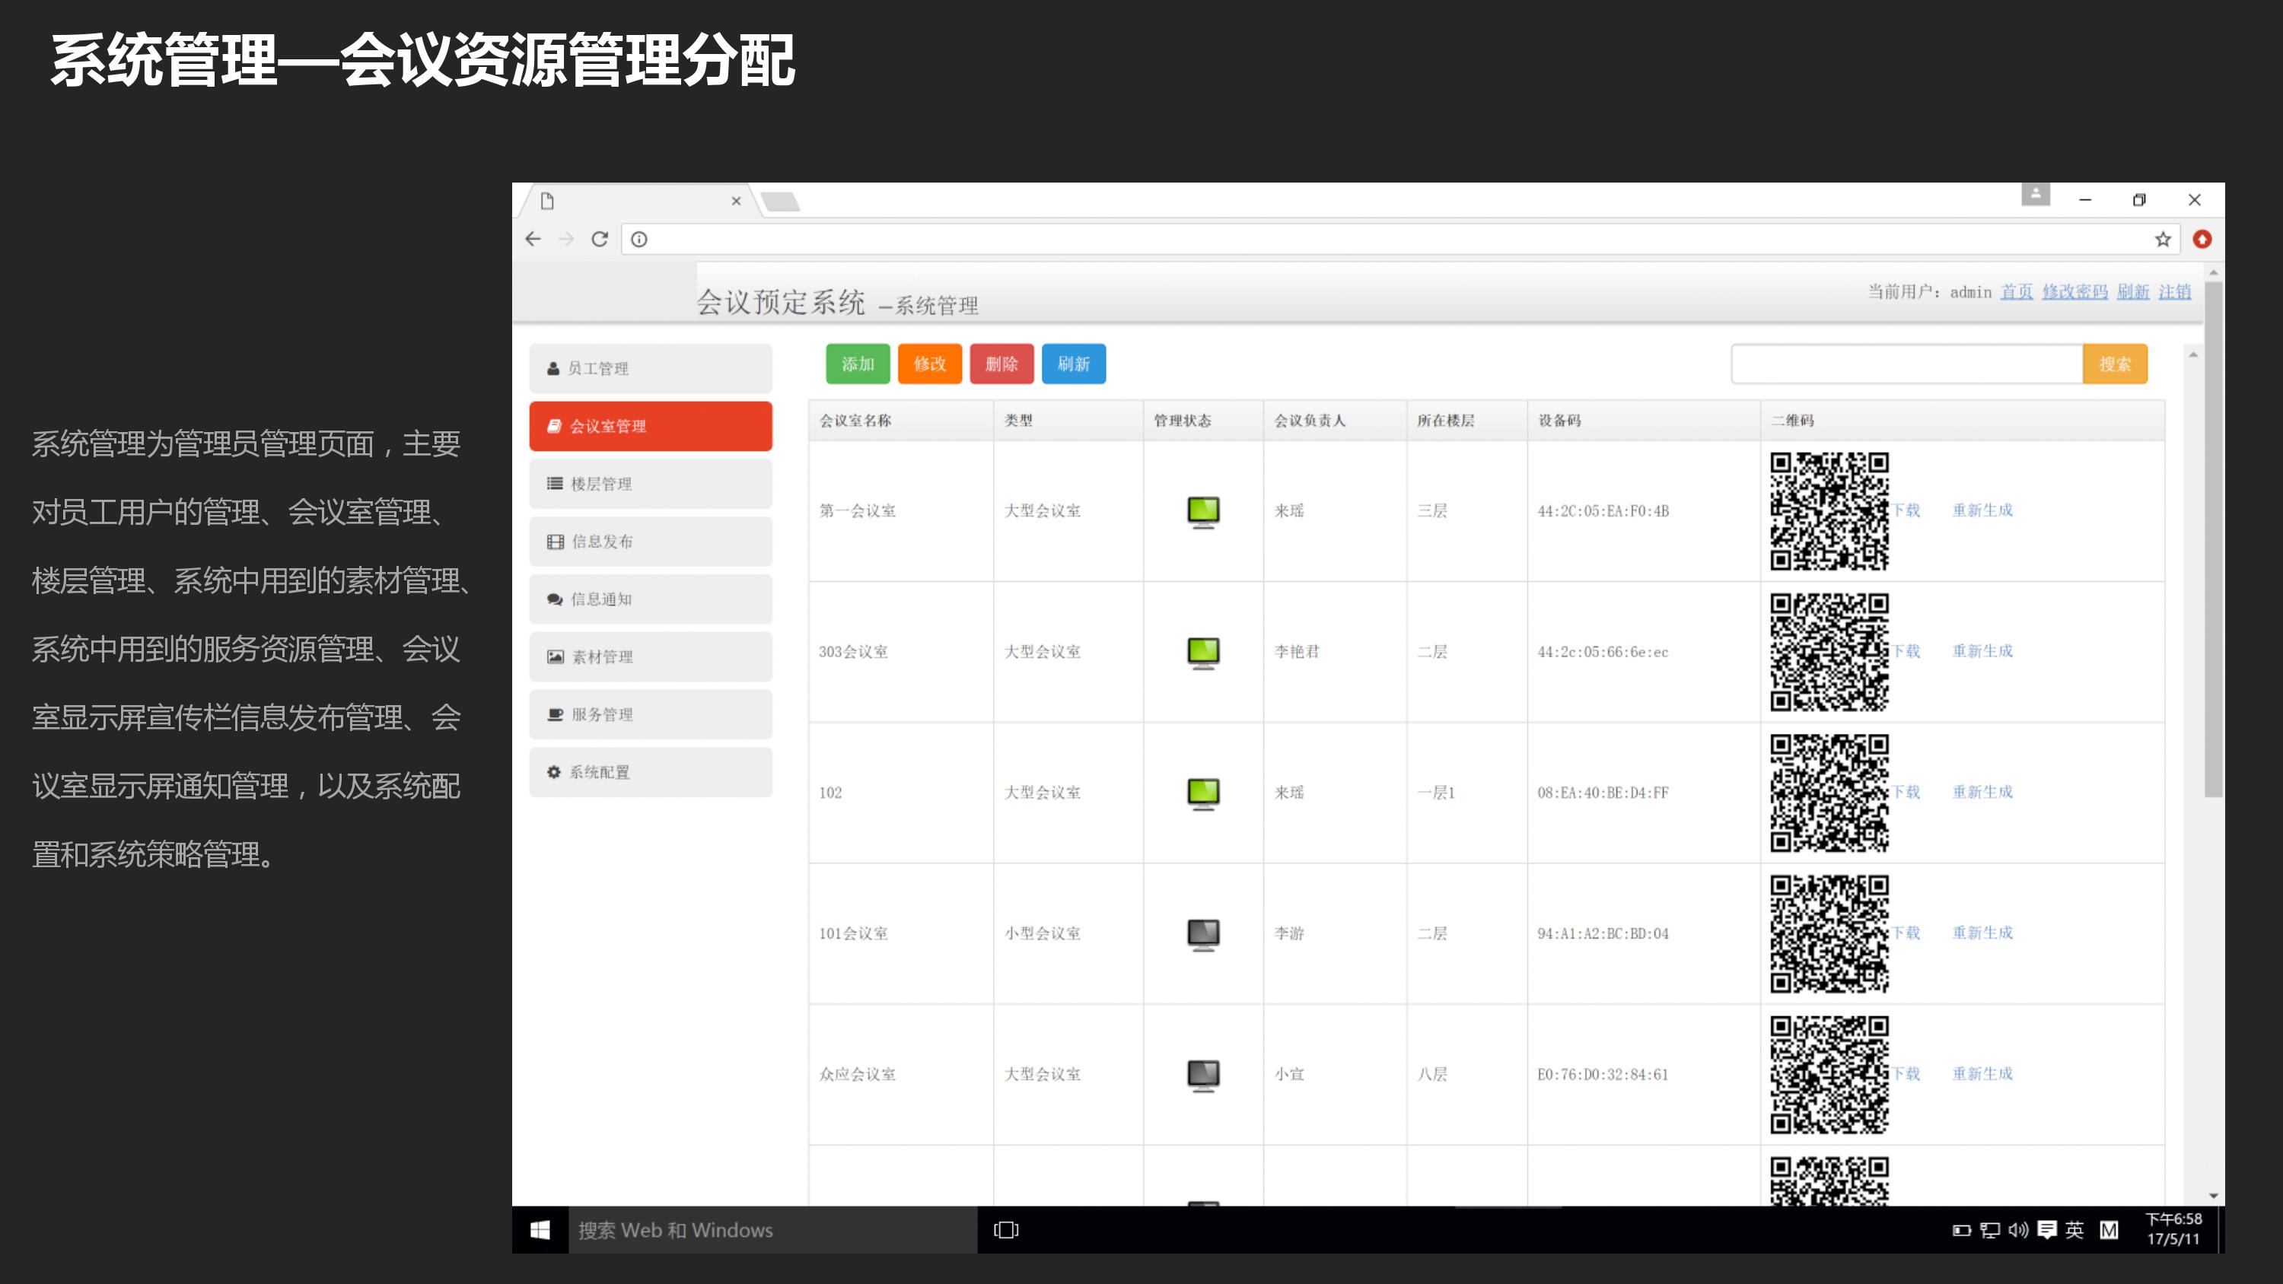Regenerate QR code for 101会议室
Viewport: 2283px width, 1284px height.
tap(1982, 933)
